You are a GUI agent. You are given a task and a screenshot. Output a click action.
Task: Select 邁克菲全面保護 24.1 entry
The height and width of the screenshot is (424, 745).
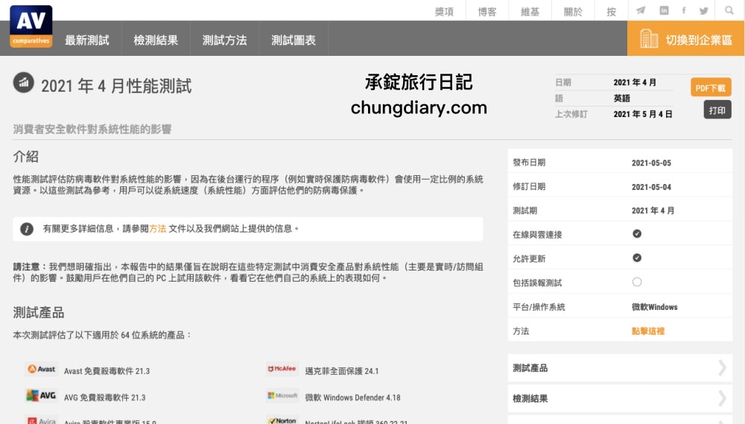[x=342, y=371]
